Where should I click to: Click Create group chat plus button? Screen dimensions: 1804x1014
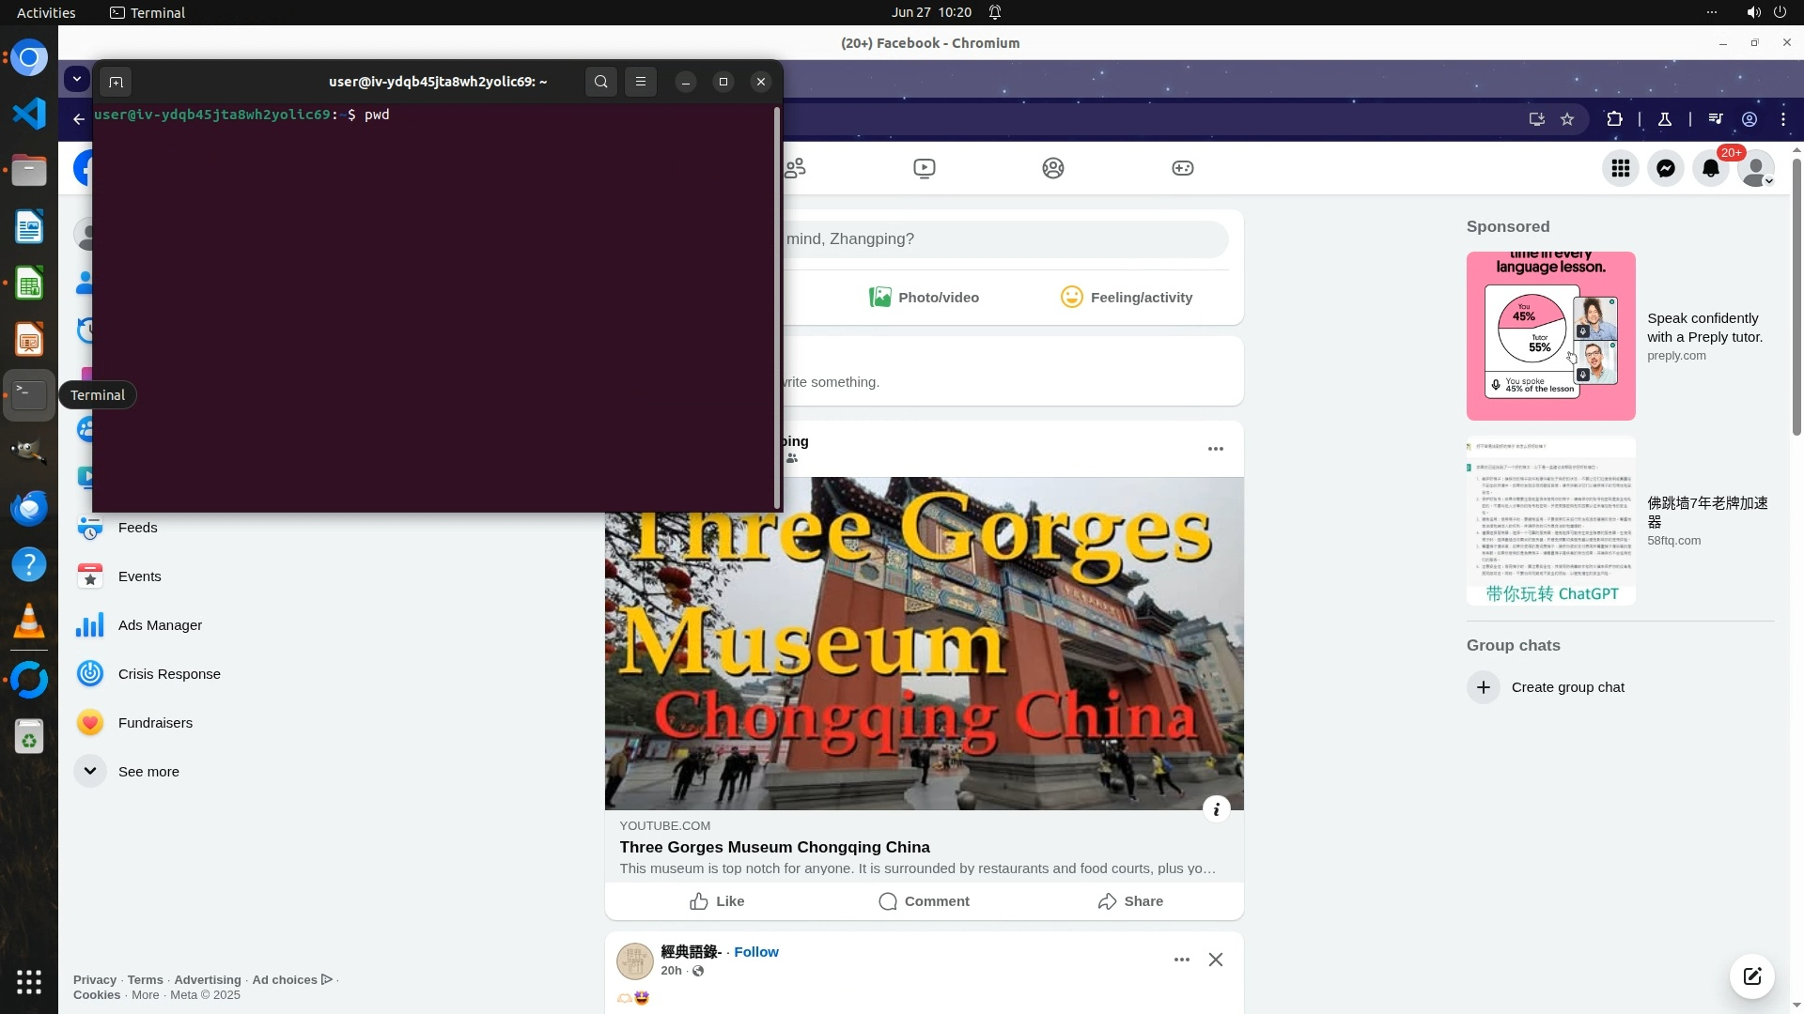pos(1483,687)
